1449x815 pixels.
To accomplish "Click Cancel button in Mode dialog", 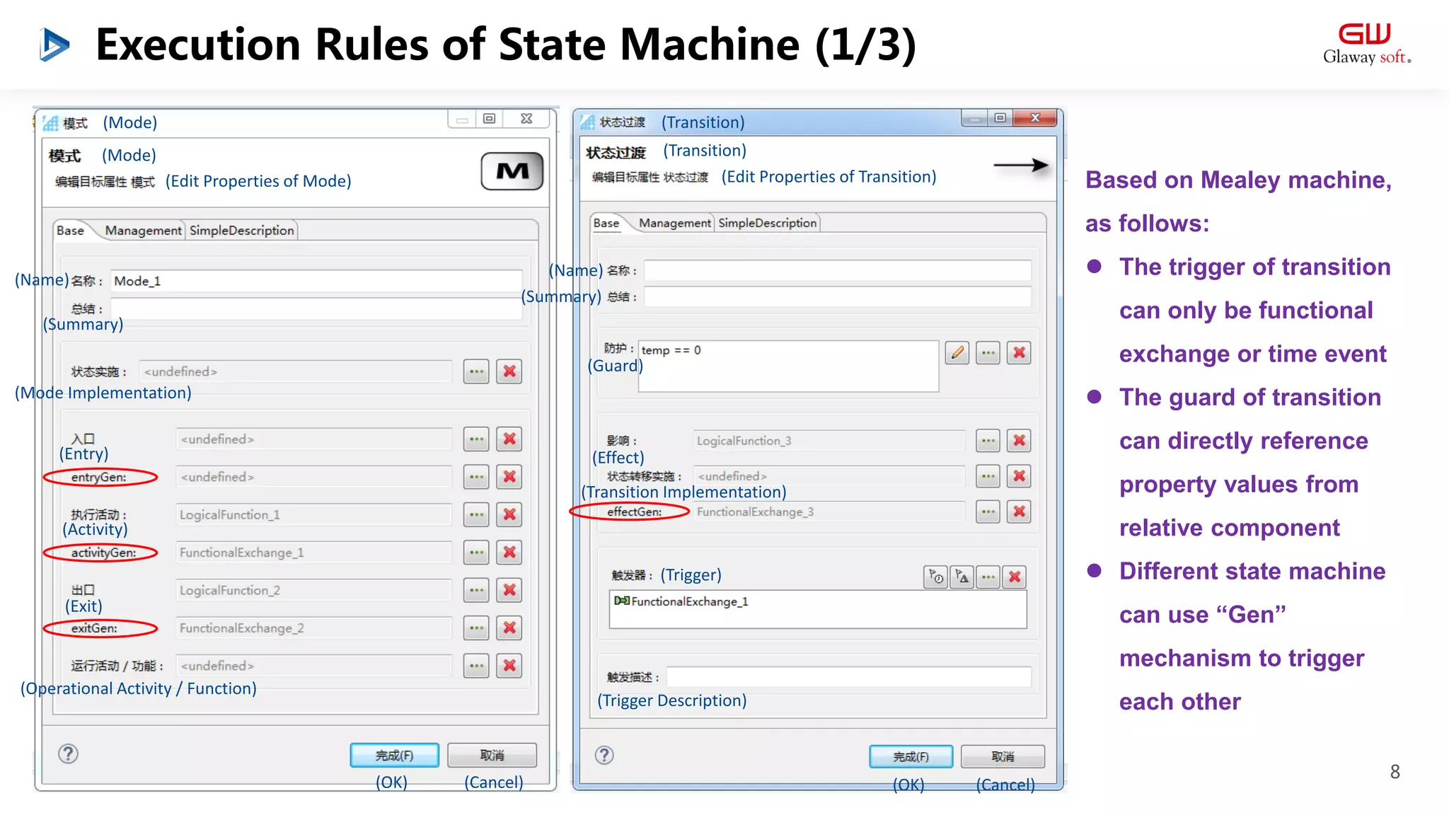I will [492, 756].
